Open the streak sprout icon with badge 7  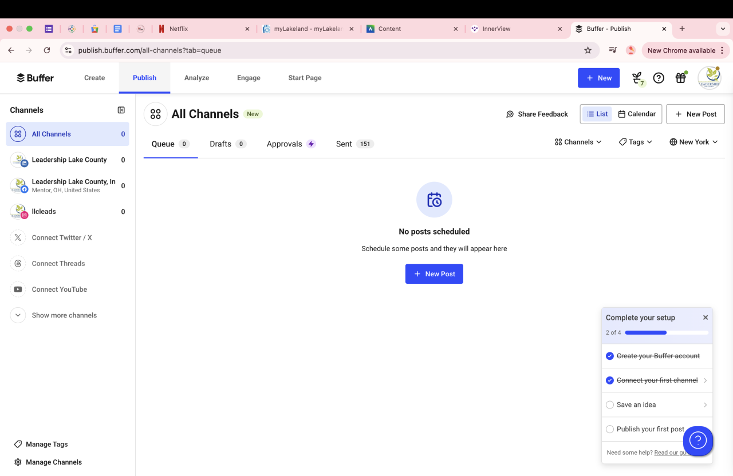pos(637,78)
